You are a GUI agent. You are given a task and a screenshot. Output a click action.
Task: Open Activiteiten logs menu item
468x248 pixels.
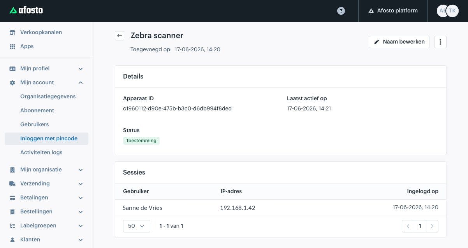[x=41, y=152]
